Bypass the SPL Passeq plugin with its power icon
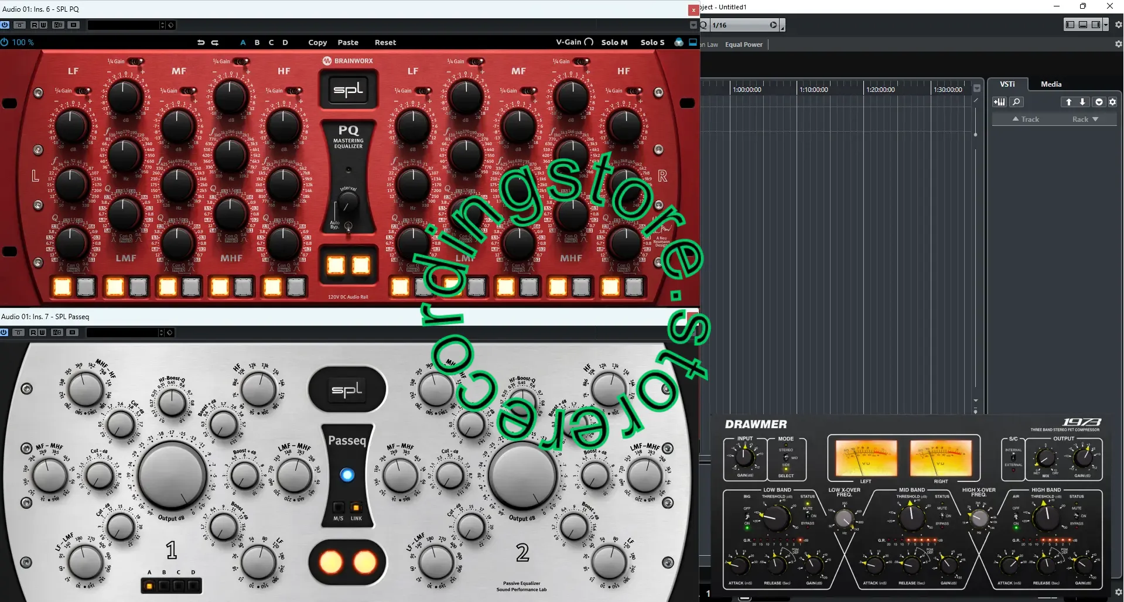 4,333
